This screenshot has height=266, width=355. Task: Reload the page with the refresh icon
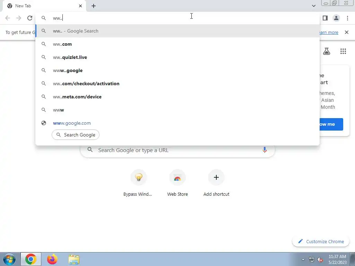[x=30, y=18]
